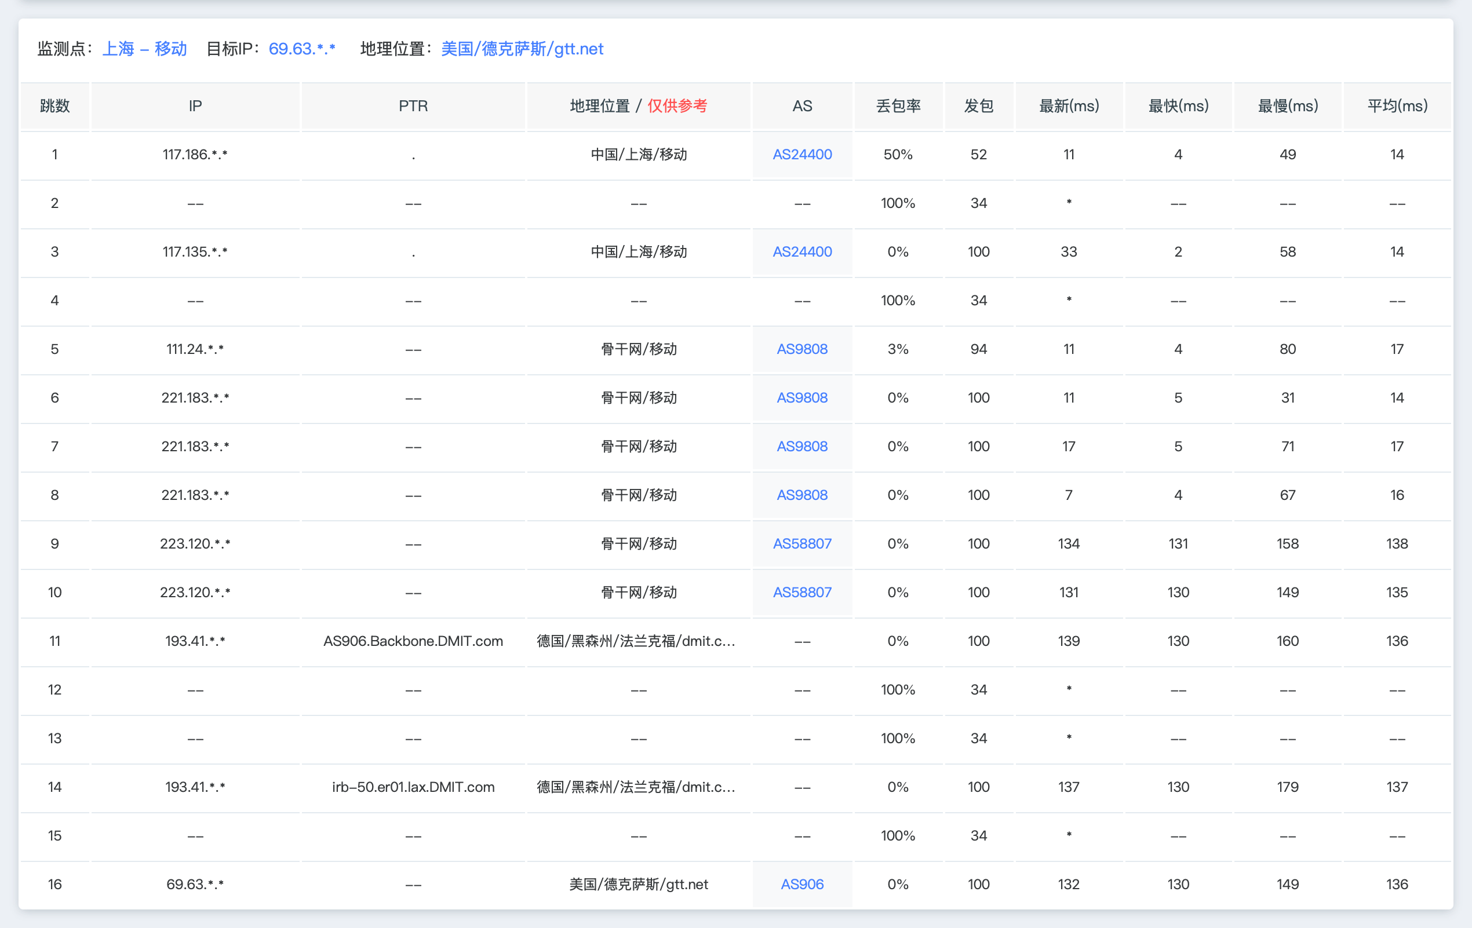
Task: Select the PTR entry irb-50.er01.lax.DMIT.com
Action: (413, 786)
